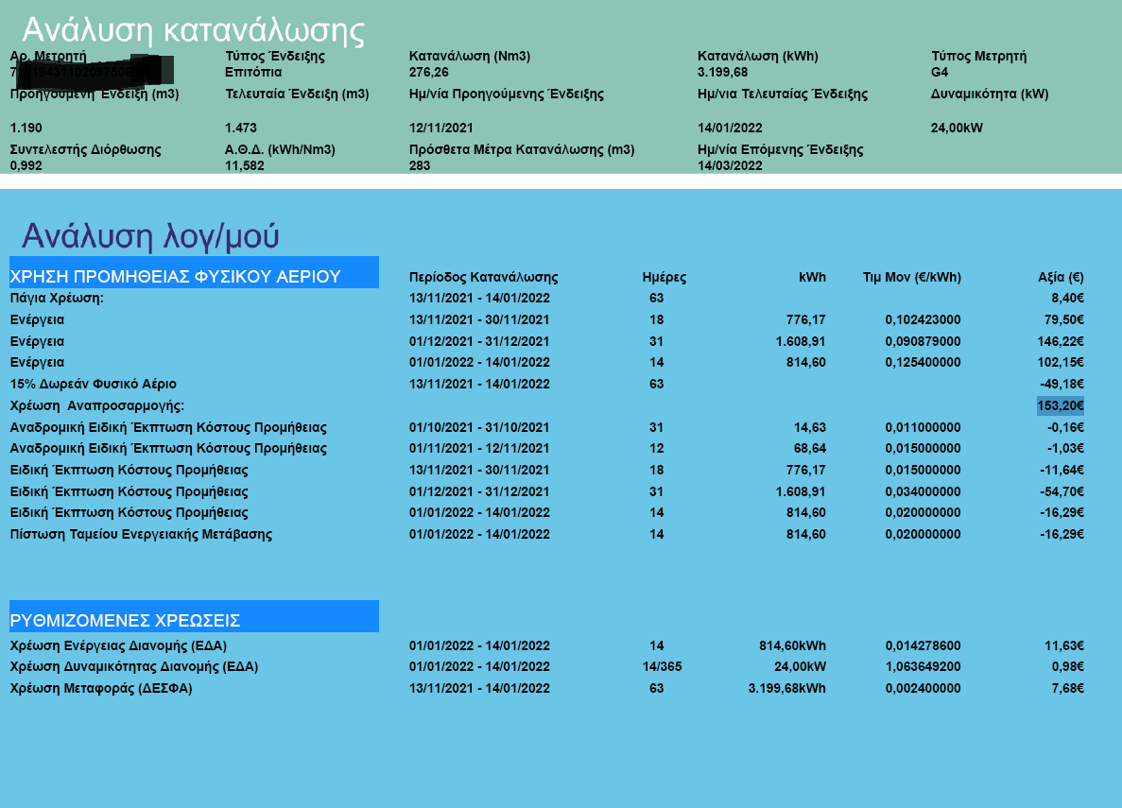
Task: Click -16,29€ in the Πίστωση Ταμείου row
Action: pos(1062,534)
